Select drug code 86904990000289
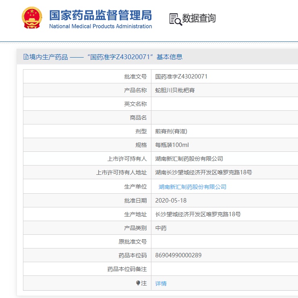 coord(178,255)
